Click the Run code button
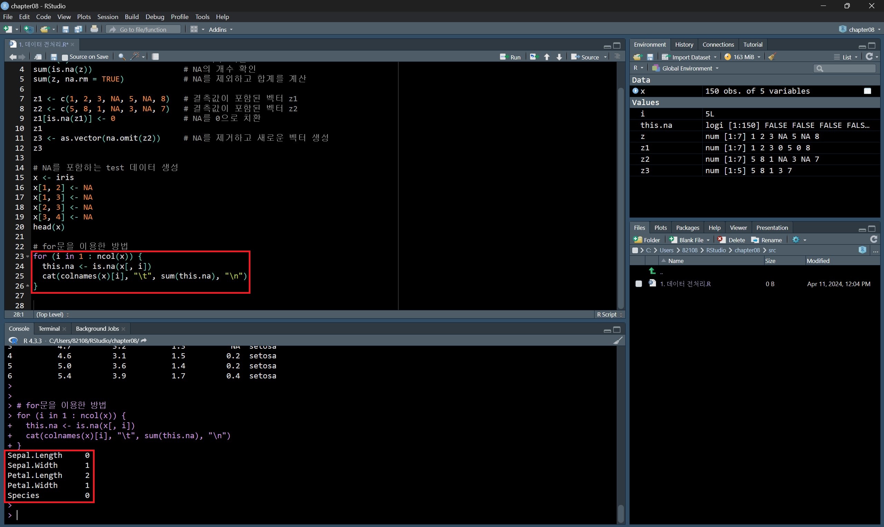The height and width of the screenshot is (527, 884). tap(510, 57)
